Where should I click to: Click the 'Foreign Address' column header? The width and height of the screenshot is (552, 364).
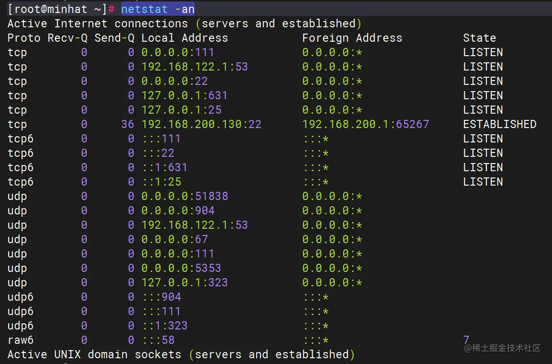352,38
